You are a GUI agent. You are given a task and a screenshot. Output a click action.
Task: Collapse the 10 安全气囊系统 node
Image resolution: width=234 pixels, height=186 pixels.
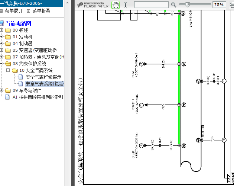coord(8,70)
